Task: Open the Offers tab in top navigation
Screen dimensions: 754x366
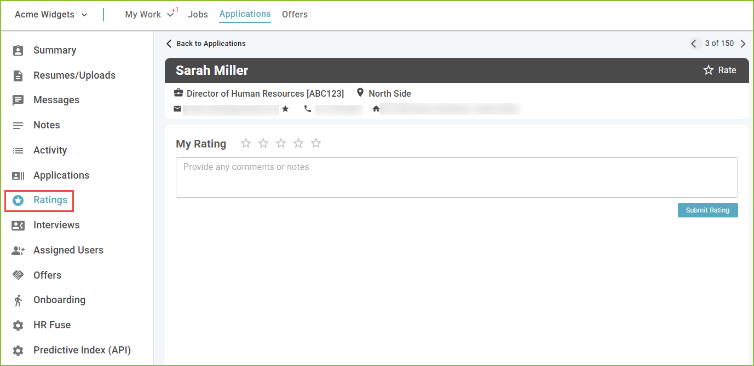Action: (x=295, y=15)
